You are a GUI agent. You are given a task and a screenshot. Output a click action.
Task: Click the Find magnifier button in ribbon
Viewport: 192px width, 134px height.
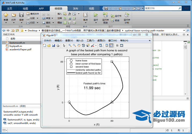46,23
